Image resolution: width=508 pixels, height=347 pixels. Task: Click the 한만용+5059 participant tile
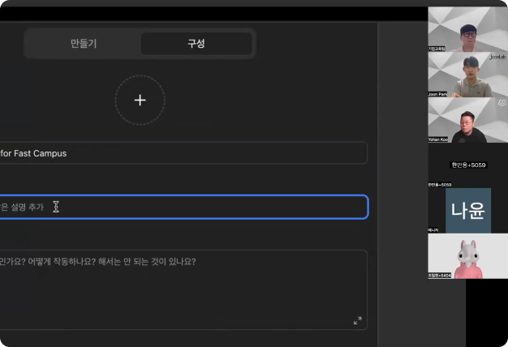(467, 165)
